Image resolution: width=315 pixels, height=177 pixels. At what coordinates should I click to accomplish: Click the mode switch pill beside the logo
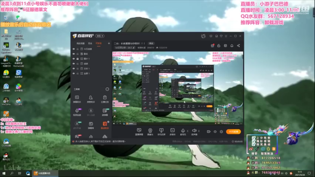(100, 36)
